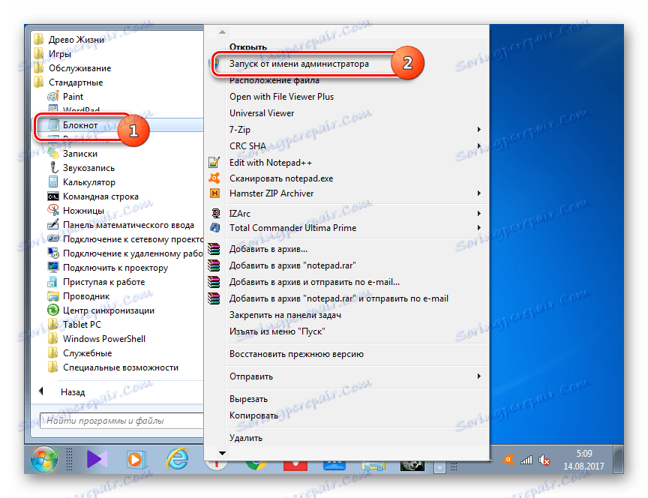This screenshot has width=648, height=498.
Task: Click the Notepad++ icon in context menu
Action: (x=214, y=163)
